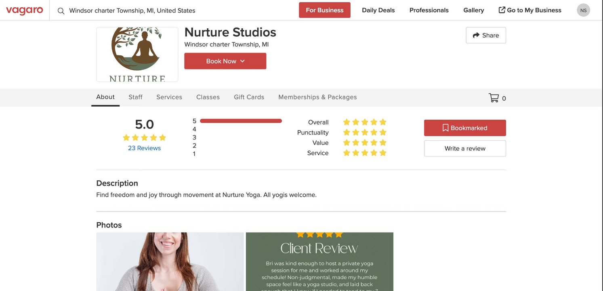Switch to the Gift Cards tab
The image size is (603, 291).
point(249,97)
